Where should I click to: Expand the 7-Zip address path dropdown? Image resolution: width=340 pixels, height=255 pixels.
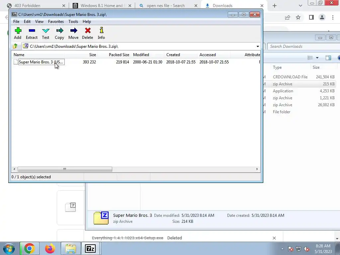(258, 46)
